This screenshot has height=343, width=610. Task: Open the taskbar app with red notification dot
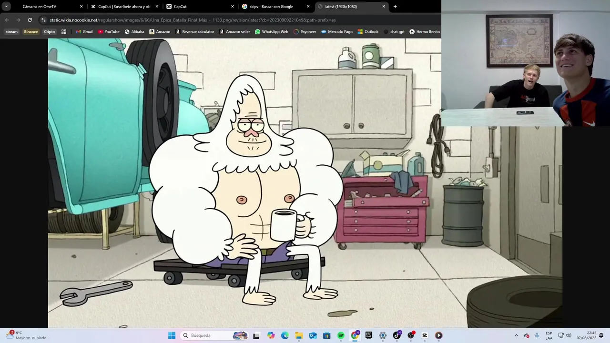pyautogui.click(x=411, y=335)
